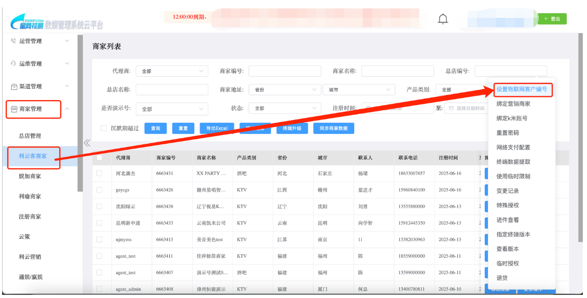Check the row for merchant 6663433
Screen dimensions: 587x298
tap(99, 222)
